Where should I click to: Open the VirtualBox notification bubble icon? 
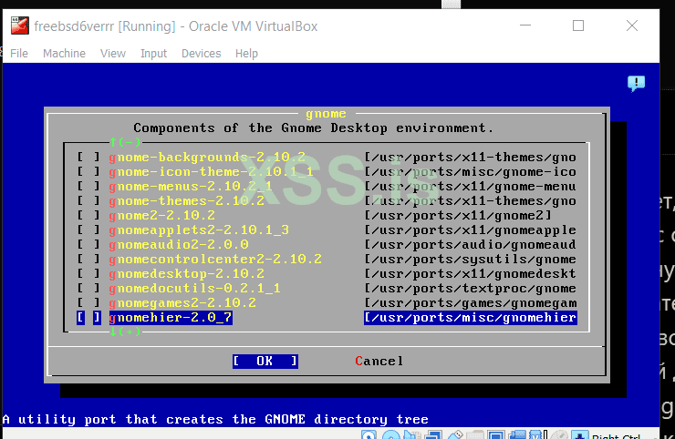coord(636,84)
